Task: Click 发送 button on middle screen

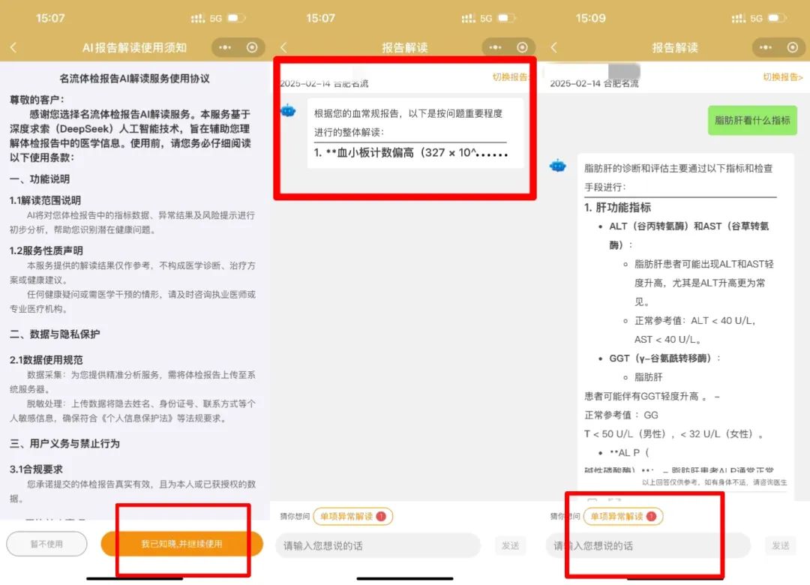Action: (x=511, y=545)
